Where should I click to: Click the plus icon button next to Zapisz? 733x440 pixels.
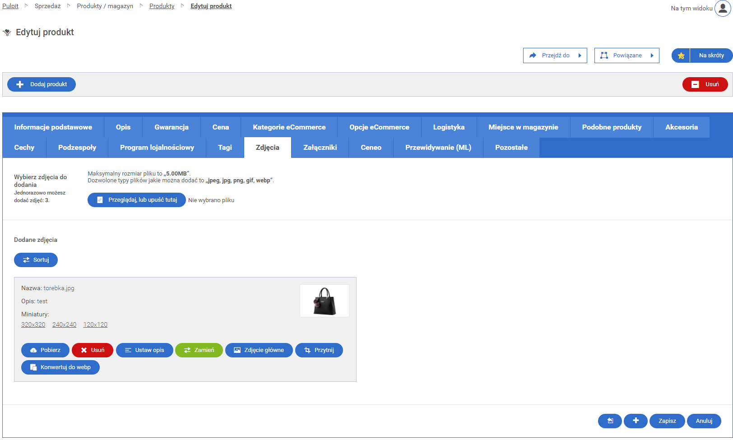[x=636, y=421]
